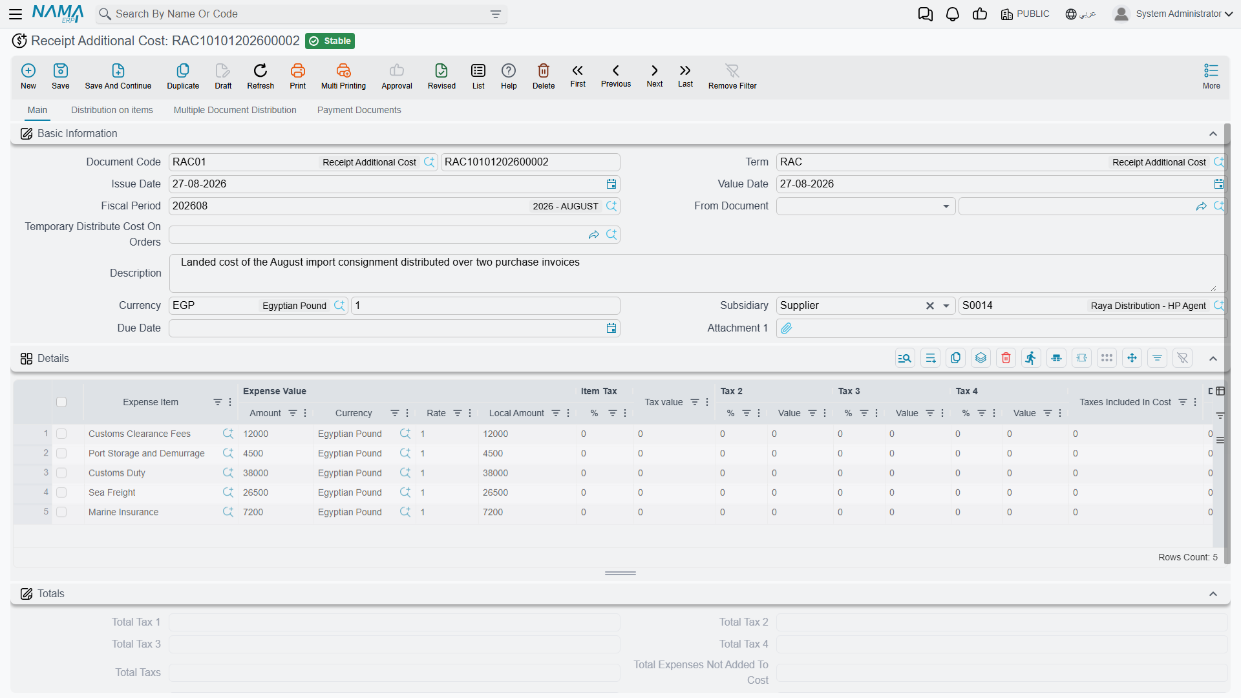Open Help
1241x698 pixels.
click(x=509, y=76)
